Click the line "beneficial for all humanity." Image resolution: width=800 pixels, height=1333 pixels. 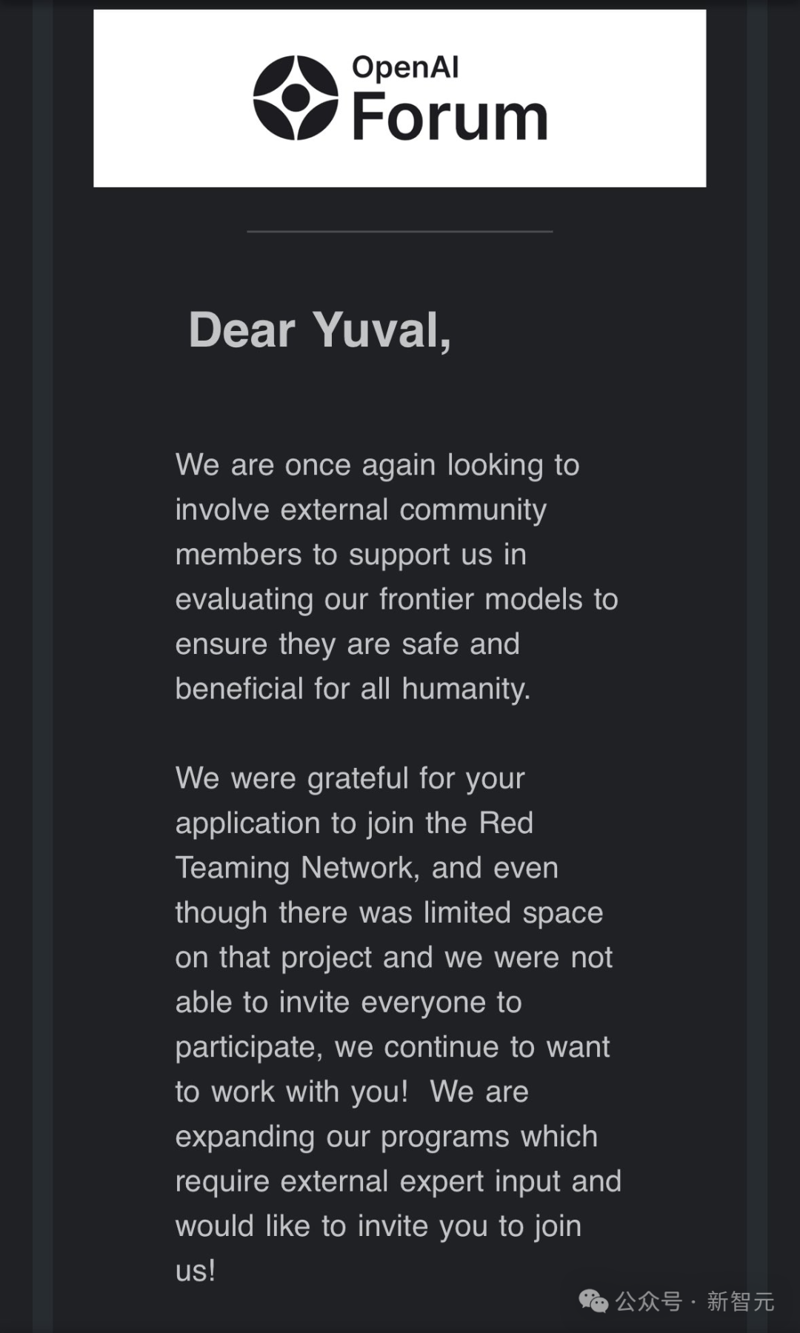click(353, 689)
